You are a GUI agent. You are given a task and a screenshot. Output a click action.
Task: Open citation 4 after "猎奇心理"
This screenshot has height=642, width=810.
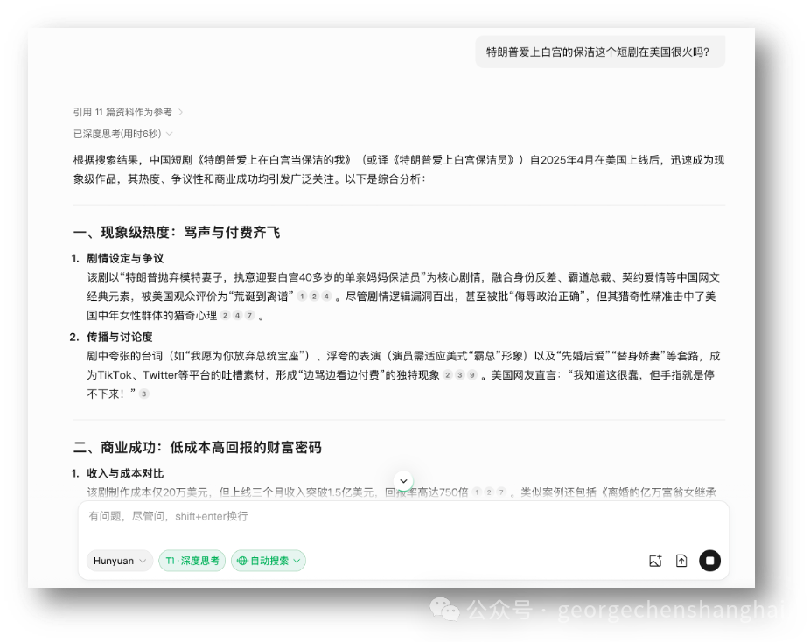pos(237,315)
